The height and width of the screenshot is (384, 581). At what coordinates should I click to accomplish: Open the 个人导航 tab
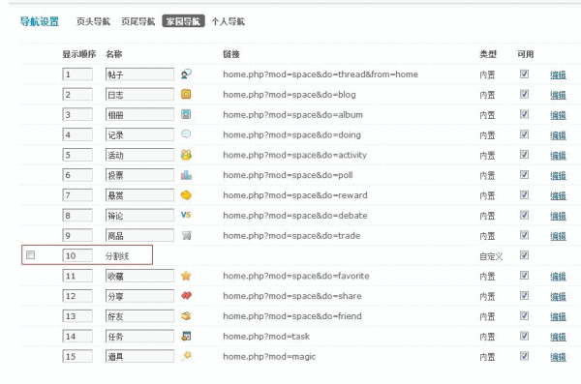228,21
